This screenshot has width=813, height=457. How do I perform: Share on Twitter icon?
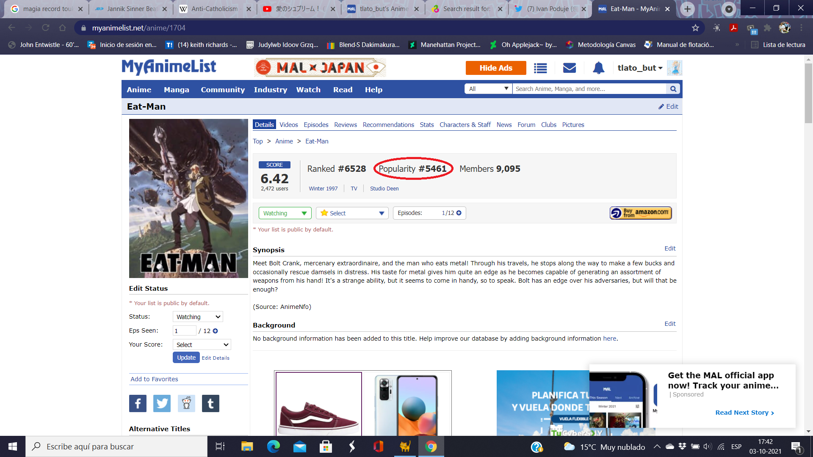(x=162, y=404)
